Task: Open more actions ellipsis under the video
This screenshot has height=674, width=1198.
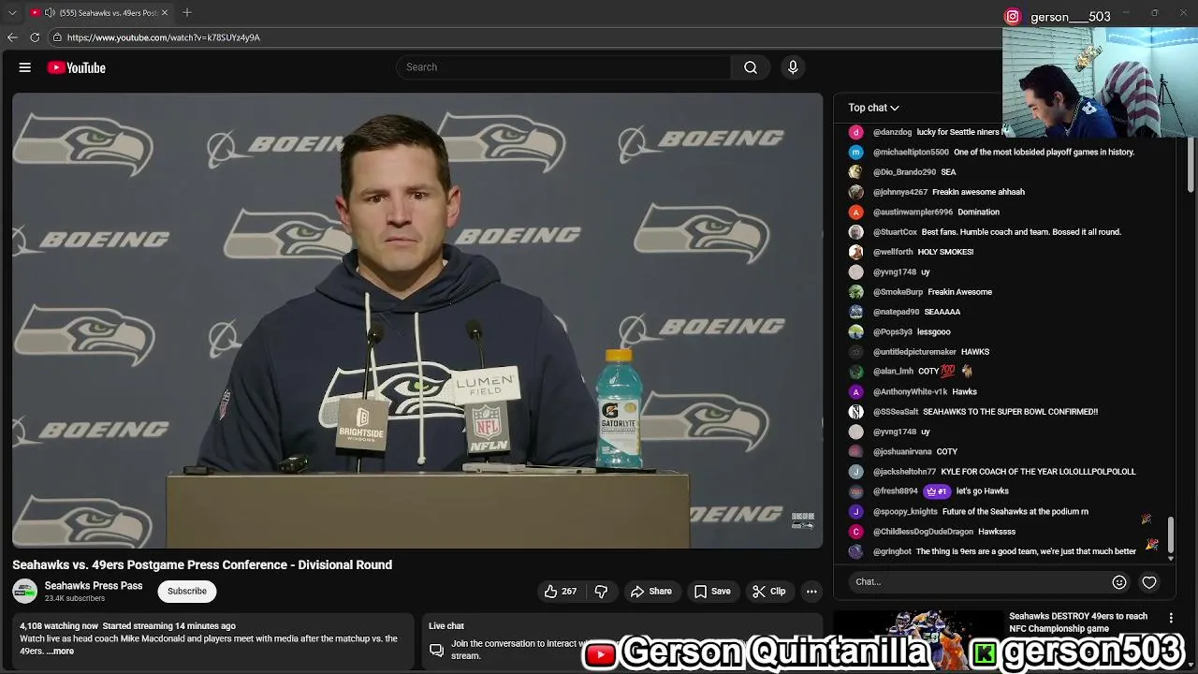Action: point(811,592)
